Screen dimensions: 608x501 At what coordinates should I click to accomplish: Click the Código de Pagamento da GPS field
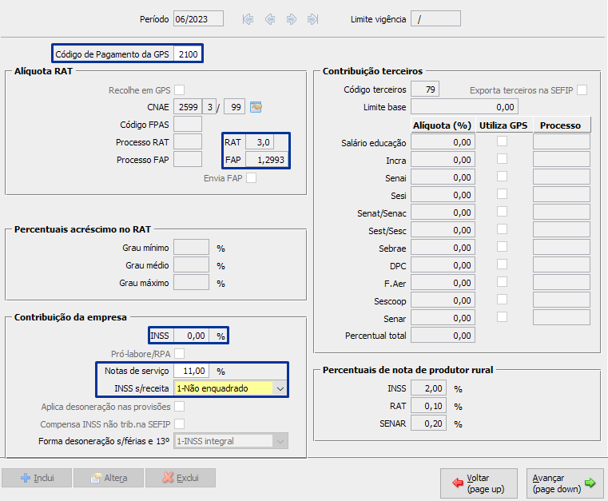tap(187, 54)
